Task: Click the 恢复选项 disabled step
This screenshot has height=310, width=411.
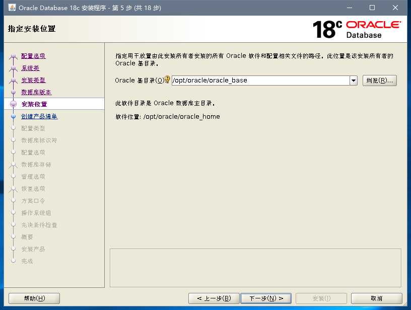Action: tap(33, 189)
